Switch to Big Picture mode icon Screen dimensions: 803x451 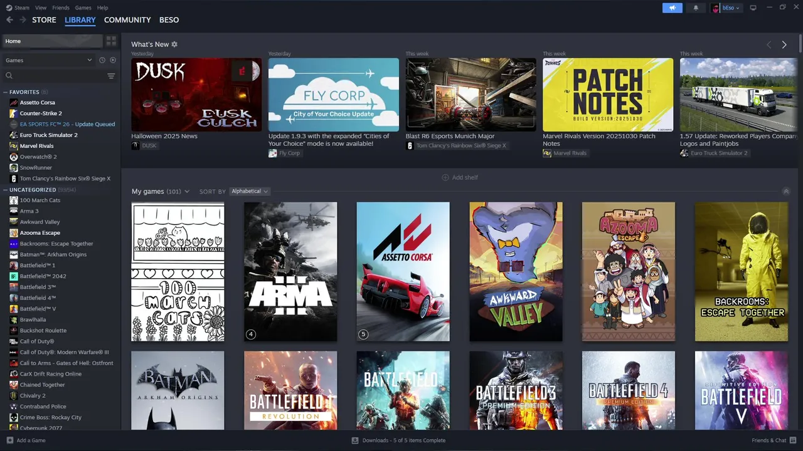click(x=753, y=8)
